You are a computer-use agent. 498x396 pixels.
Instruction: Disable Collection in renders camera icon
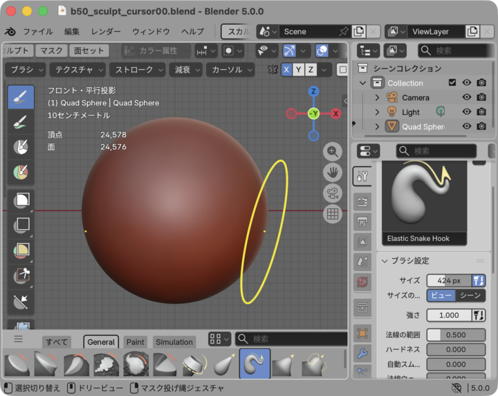481,82
